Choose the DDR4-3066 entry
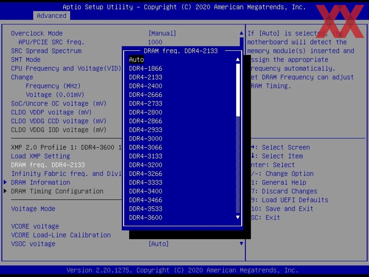 pos(145,147)
